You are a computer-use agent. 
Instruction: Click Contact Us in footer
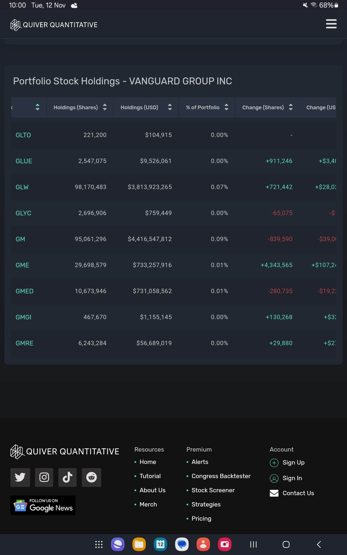(x=298, y=493)
